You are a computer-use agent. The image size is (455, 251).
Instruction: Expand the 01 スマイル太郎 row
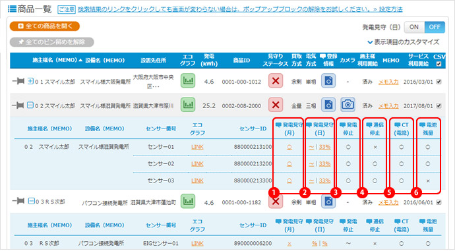(30, 81)
